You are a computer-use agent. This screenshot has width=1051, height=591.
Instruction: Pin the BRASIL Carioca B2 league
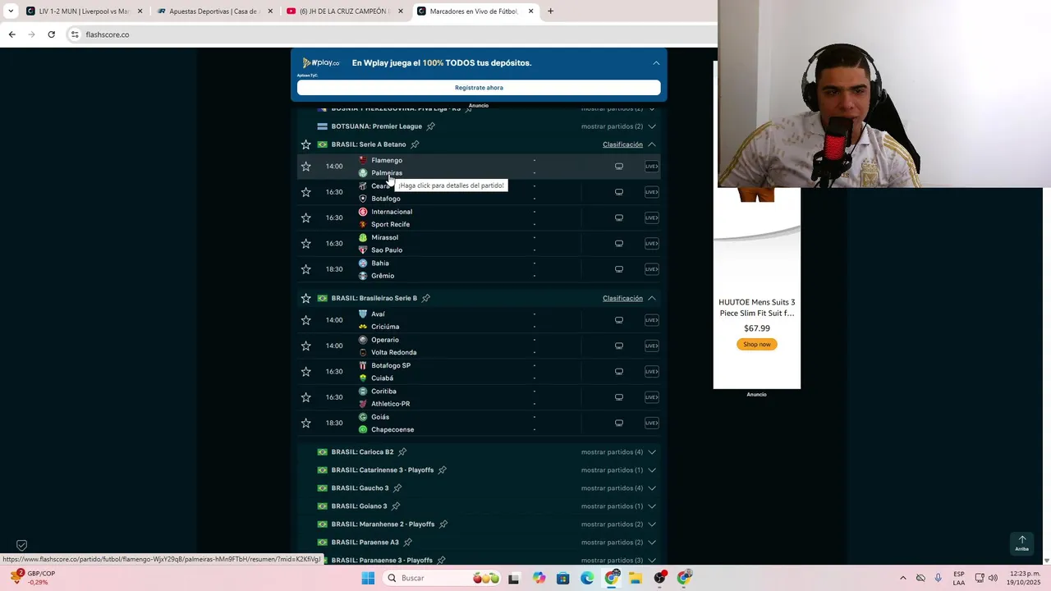(x=402, y=452)
